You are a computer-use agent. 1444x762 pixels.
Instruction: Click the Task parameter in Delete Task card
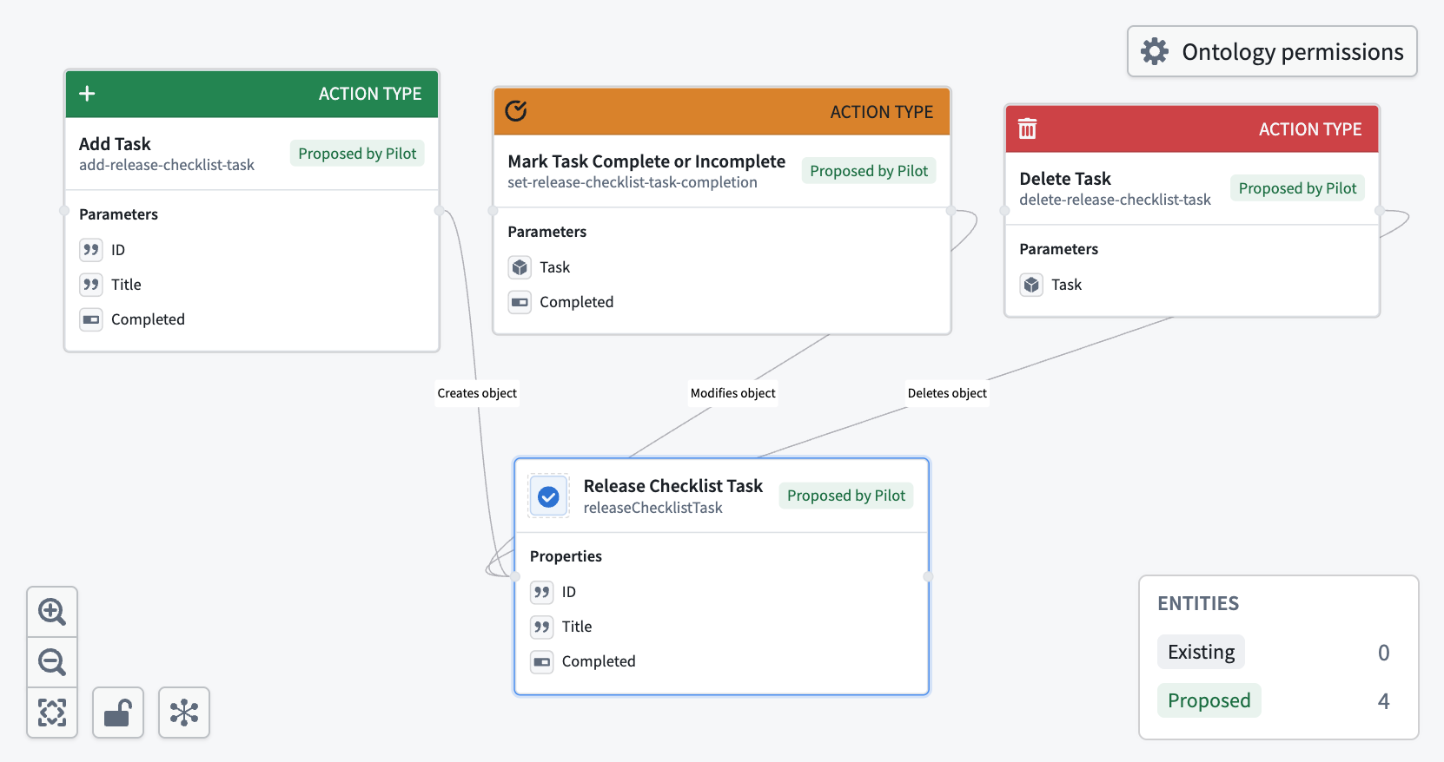(x=1066, y=285)
